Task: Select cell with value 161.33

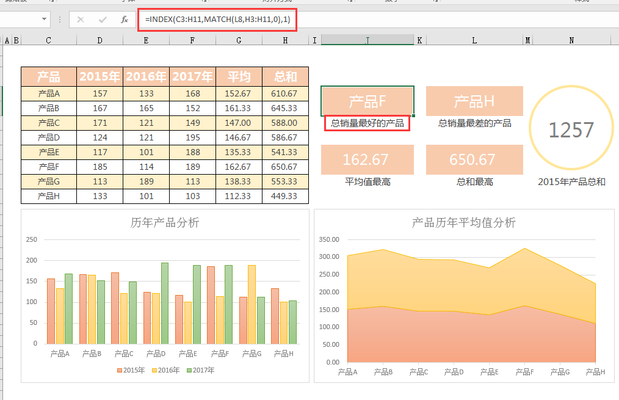Action: click(239, 108)
